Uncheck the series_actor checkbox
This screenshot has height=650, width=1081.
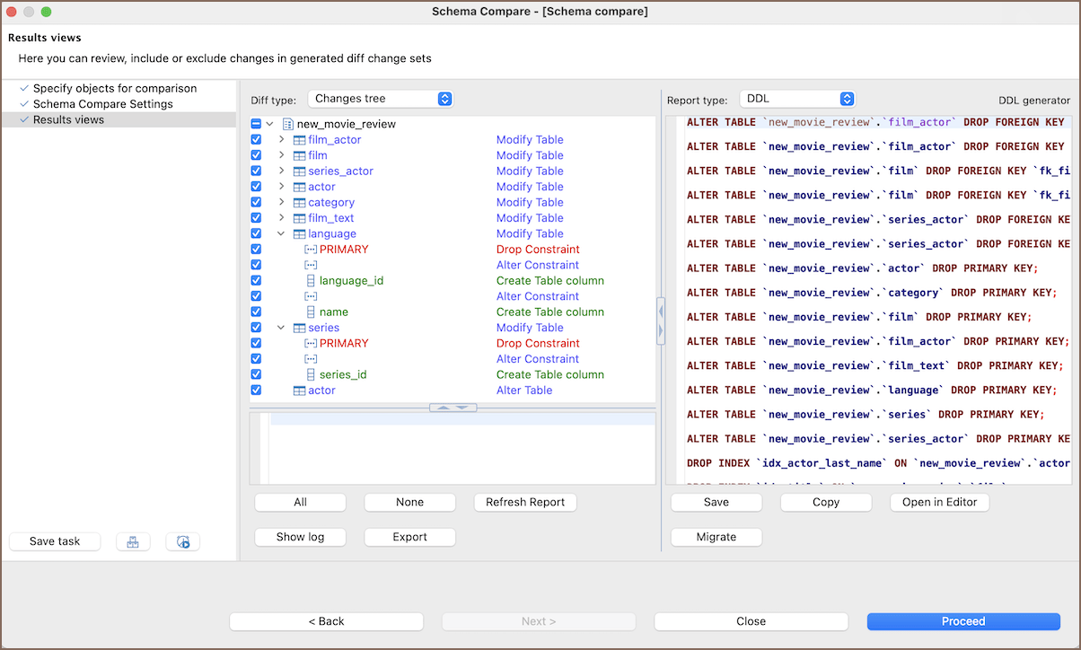[x=256, y=171]
